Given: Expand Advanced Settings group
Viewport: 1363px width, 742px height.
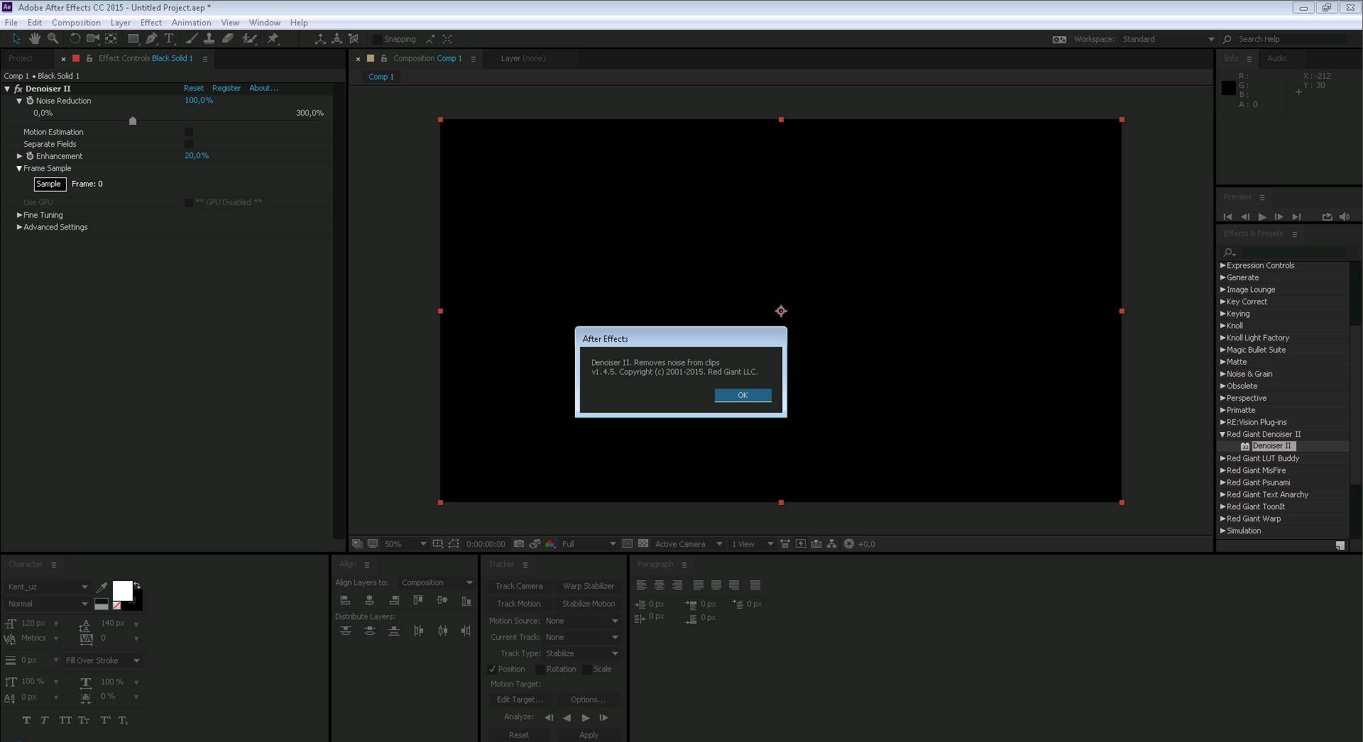Looking at the screenshot, I should 19,227.
